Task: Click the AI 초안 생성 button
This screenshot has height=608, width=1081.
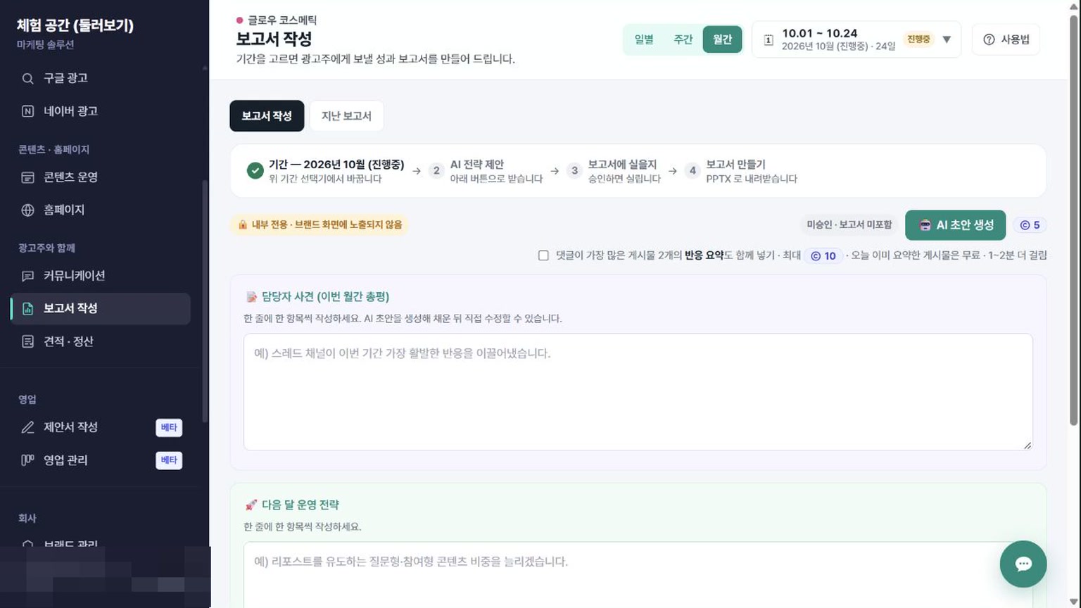Action: pos(955,225)
